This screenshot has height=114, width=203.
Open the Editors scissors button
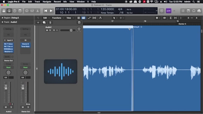tap(38, 11)
